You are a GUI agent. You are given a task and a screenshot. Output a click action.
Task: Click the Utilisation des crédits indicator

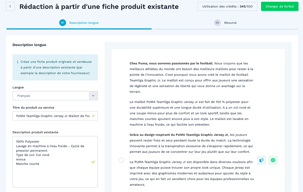[x=228, y=7]
